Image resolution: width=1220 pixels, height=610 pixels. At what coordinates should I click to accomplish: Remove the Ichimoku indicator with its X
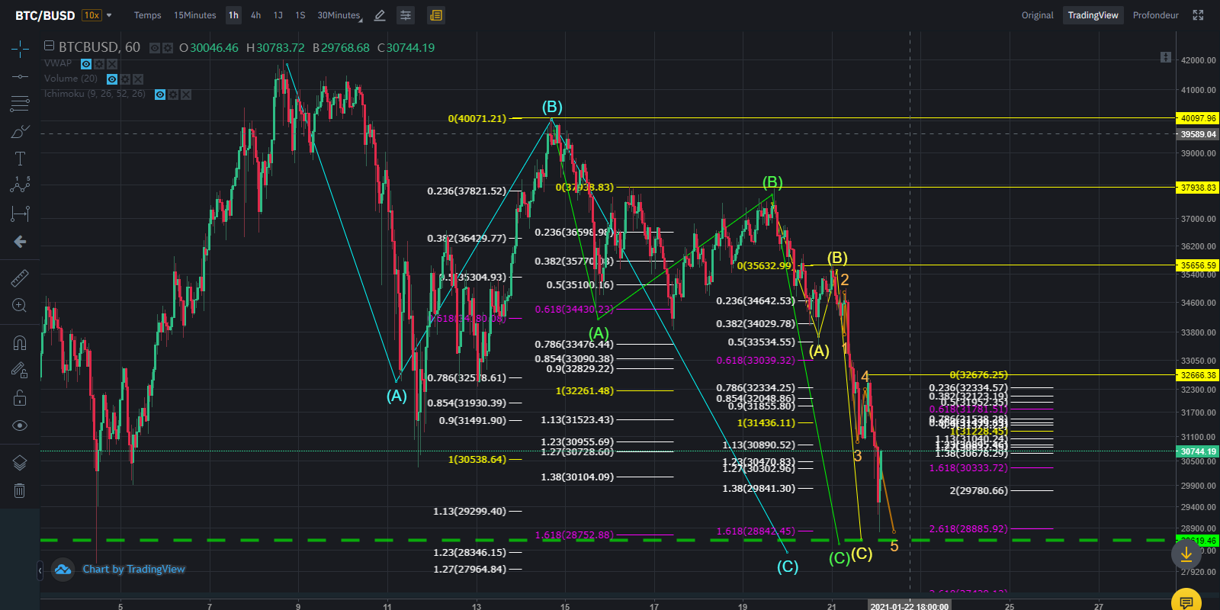pyautogui.click(x=186, y=95)
